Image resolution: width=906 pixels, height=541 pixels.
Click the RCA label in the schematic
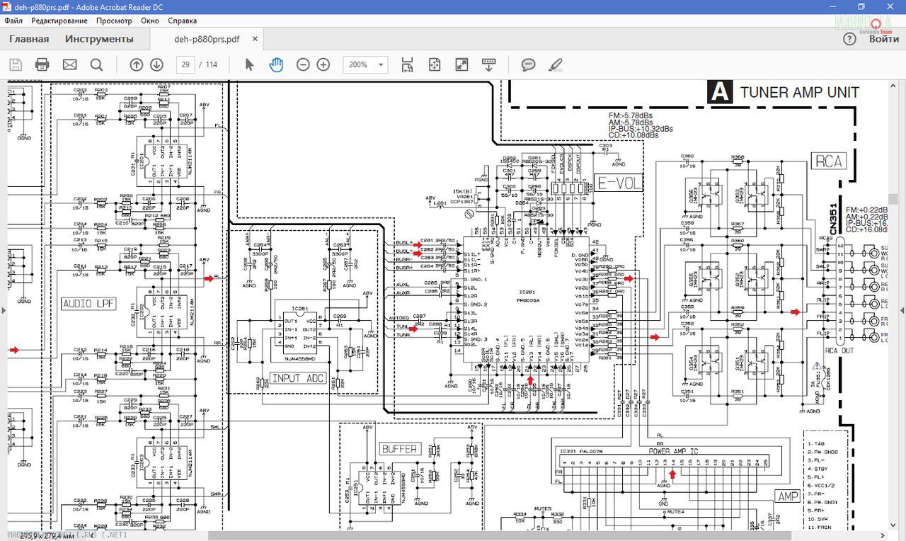(827, 161)
